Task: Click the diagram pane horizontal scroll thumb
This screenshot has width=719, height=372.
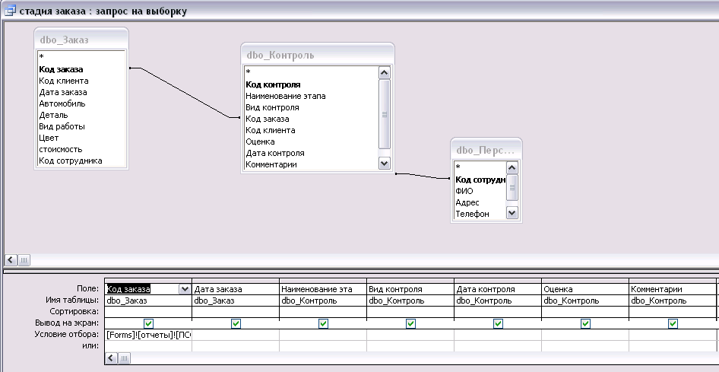Action: [x=24, y=260]
